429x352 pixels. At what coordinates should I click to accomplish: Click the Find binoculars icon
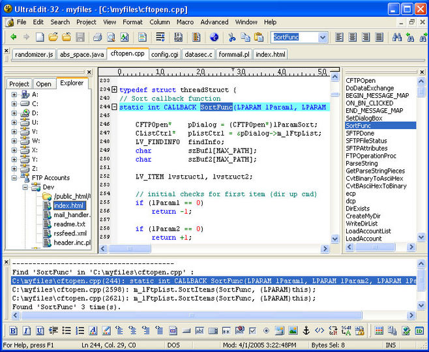click(x=396, y=37)
